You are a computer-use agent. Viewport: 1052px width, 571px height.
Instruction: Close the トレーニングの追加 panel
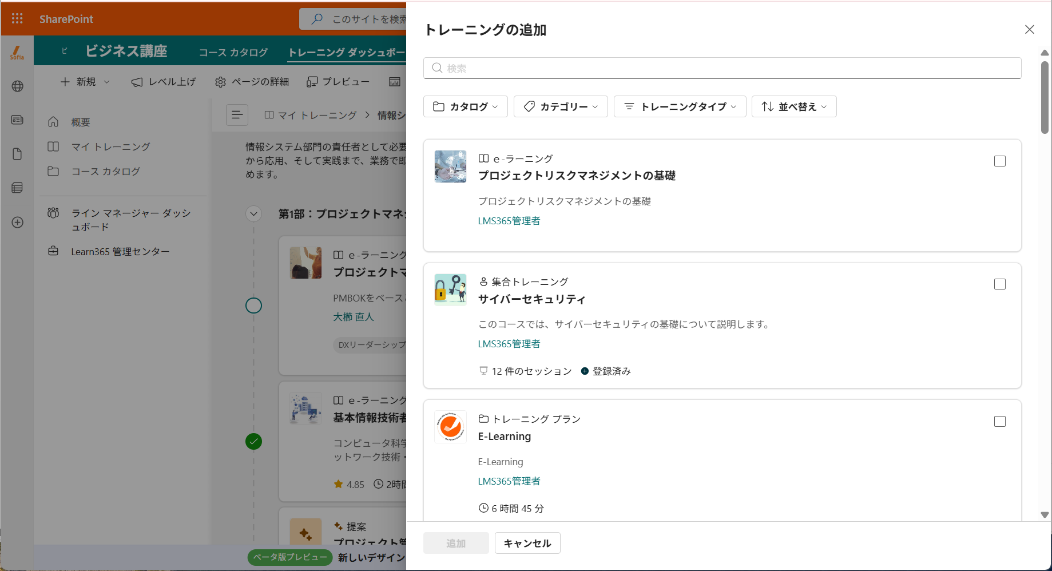click(x=1029, y=29)
